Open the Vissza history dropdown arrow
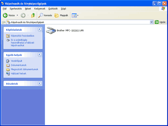Image resolution: width=168 pixels, height=126 pixels. pyautogui.click(x=17, y=15)
